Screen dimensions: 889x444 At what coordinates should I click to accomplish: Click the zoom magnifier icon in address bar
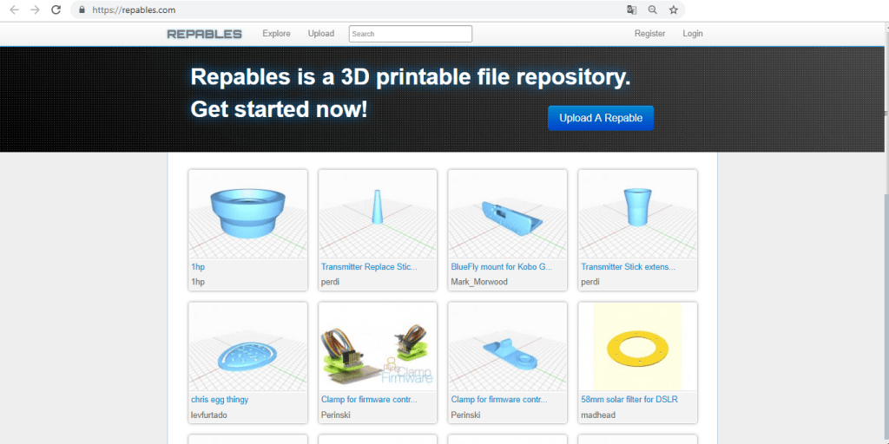click(x=653, y=10)
